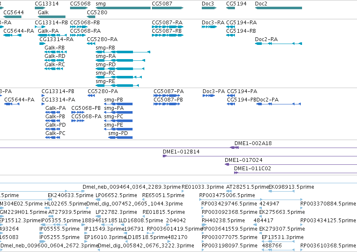357x252 pixels.
Task: Select BAC clone DME1-017O24 label
Action: (244, 160)
